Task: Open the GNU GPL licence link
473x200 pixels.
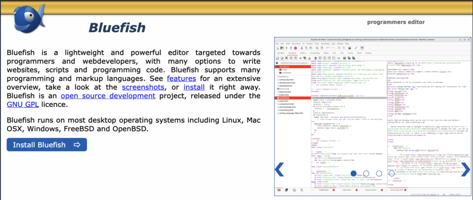Action: (x=22, y=105)
